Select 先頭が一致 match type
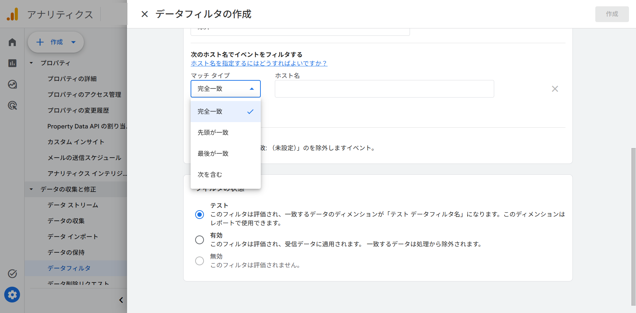Screen dimensions: 636x313 [x=226, y=133]
